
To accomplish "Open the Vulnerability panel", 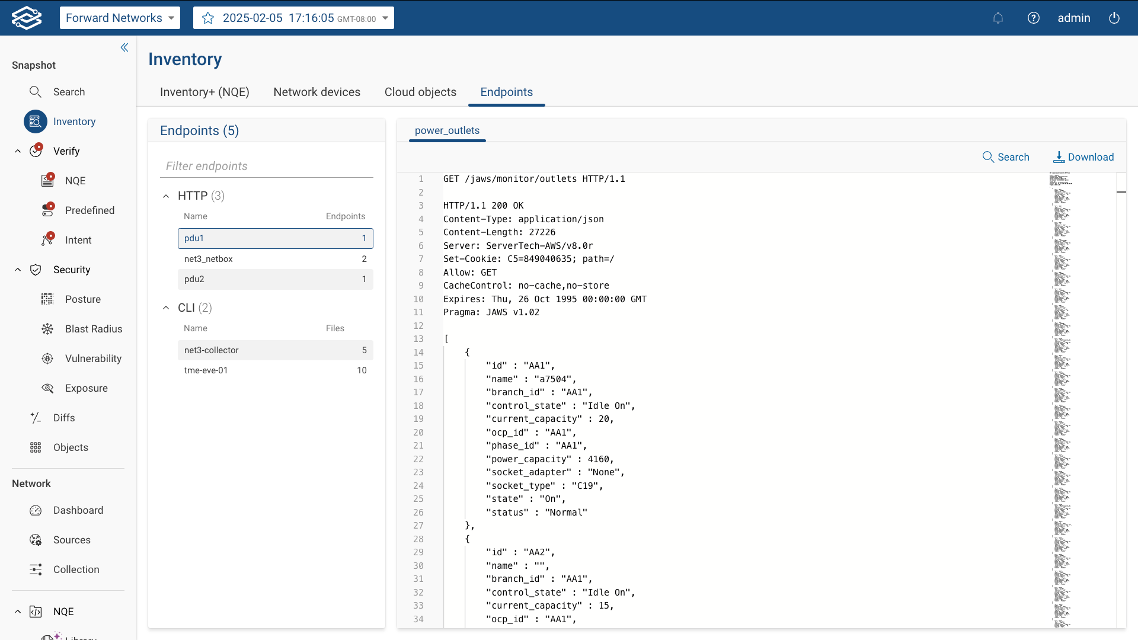I will [x=94, y=358].
